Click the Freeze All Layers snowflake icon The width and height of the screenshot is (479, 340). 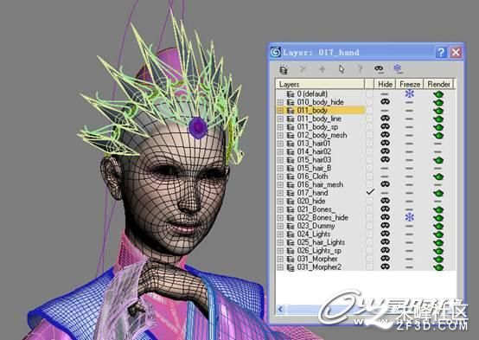tap(398, 69)
